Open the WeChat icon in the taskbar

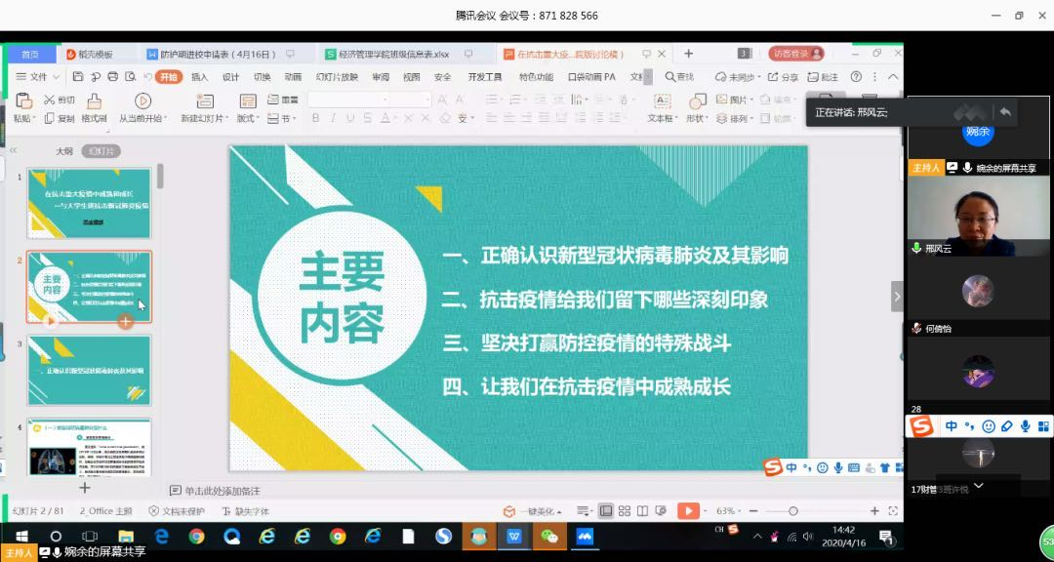click(550, 537)
